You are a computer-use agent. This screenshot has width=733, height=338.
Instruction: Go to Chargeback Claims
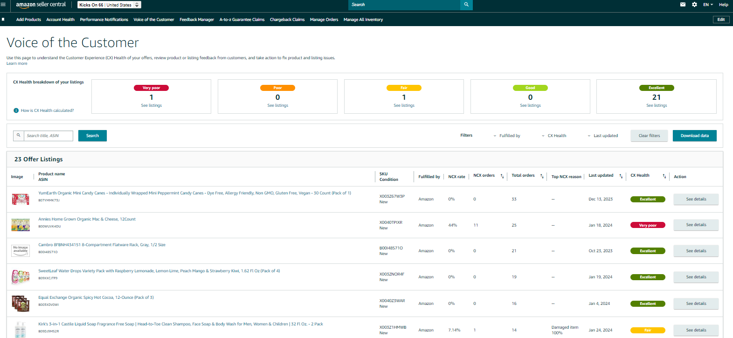[287, 20]
